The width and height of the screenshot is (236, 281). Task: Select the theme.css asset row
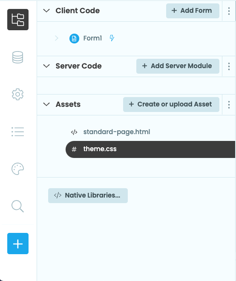pos(150,149)
